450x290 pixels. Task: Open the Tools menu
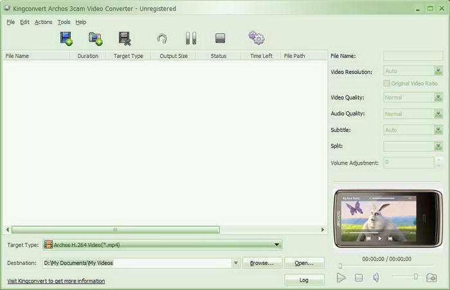click(64, 22)
